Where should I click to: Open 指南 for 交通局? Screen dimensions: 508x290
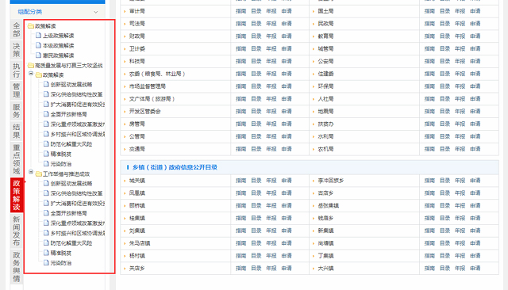tap(241, 149)
